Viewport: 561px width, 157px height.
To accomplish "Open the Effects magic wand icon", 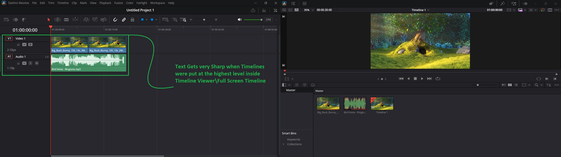I will click(x=502, y=3).
